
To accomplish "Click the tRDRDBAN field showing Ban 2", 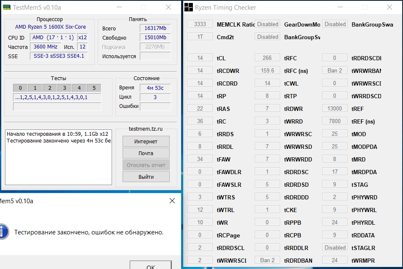I will pos(267,260).
